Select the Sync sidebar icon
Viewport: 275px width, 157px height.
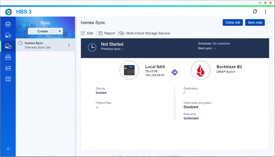tap(8, 46)
